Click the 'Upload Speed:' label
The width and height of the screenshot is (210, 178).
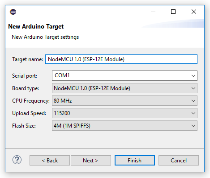[29, 113]
